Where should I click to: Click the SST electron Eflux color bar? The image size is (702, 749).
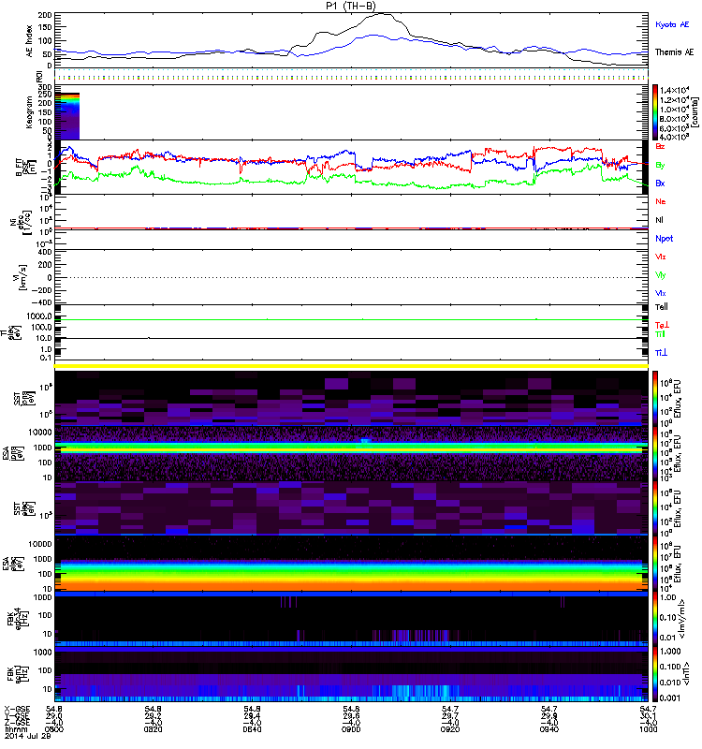(655, 507)
